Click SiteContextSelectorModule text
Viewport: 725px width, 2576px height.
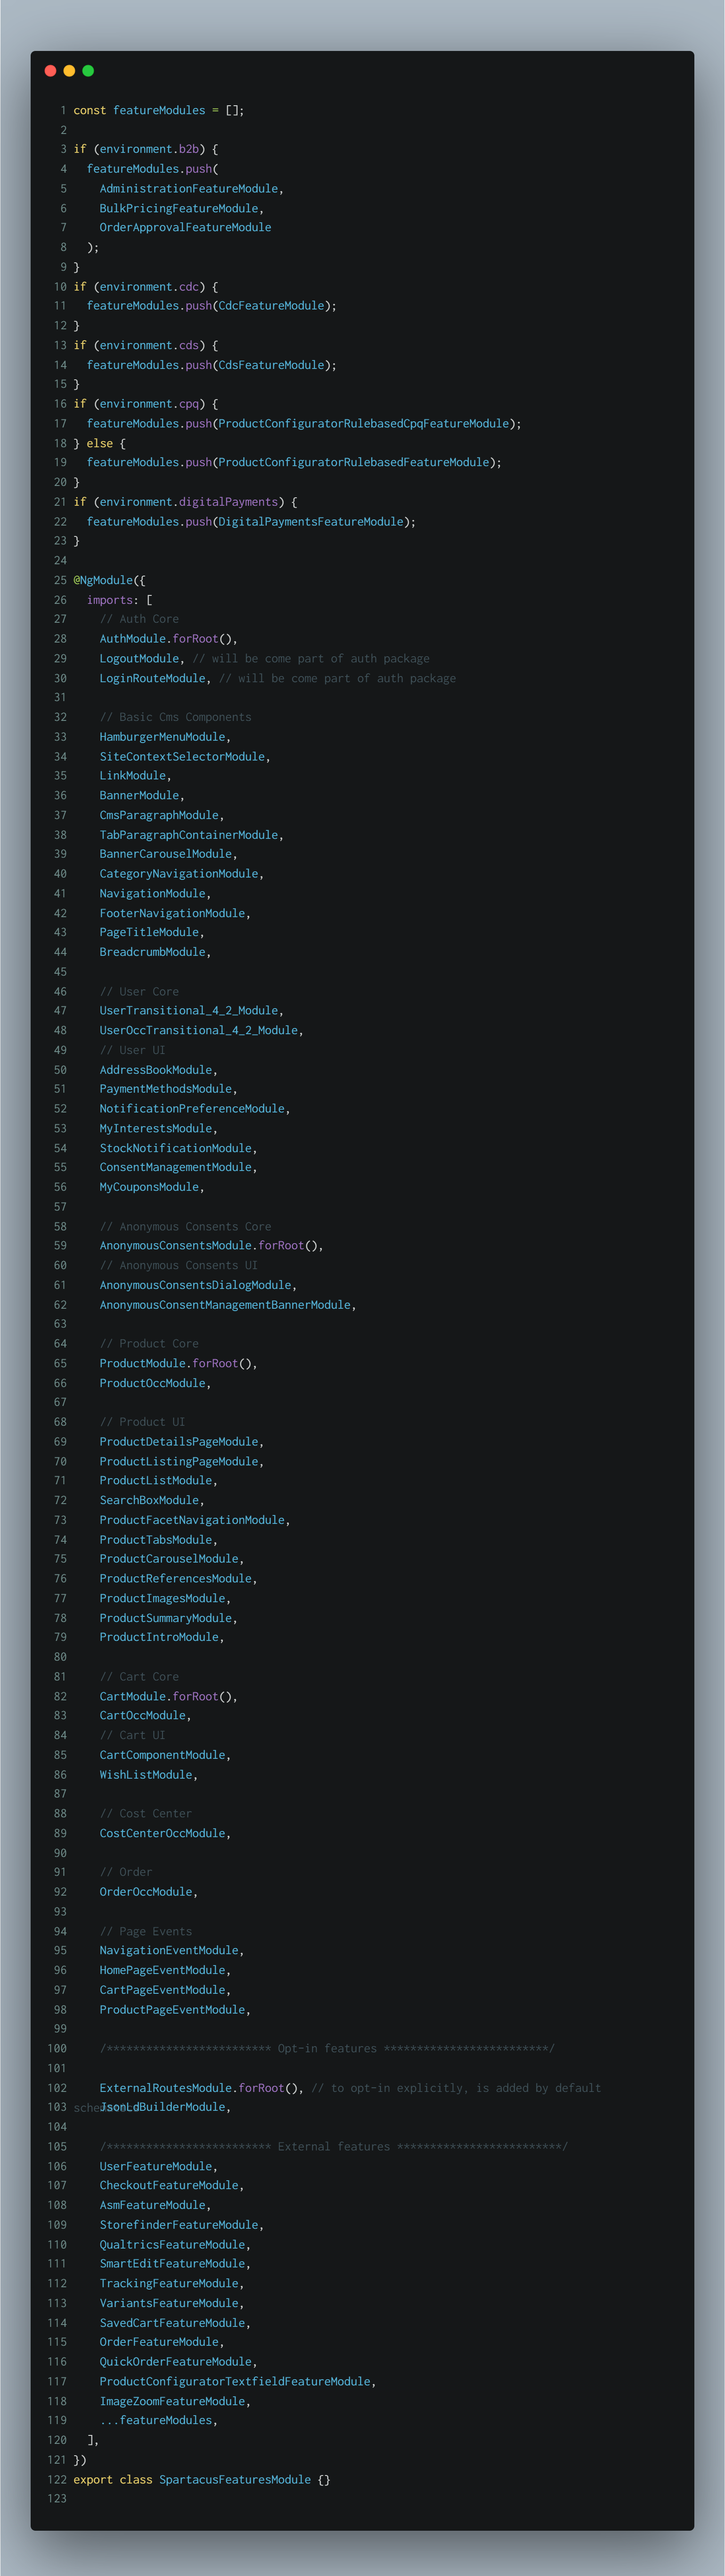tap(182, 757)
